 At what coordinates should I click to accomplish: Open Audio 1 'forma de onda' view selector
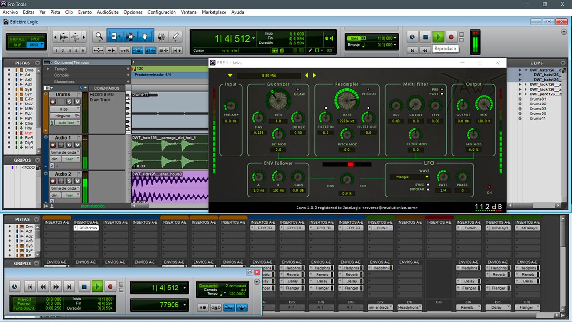click(65, 152)
